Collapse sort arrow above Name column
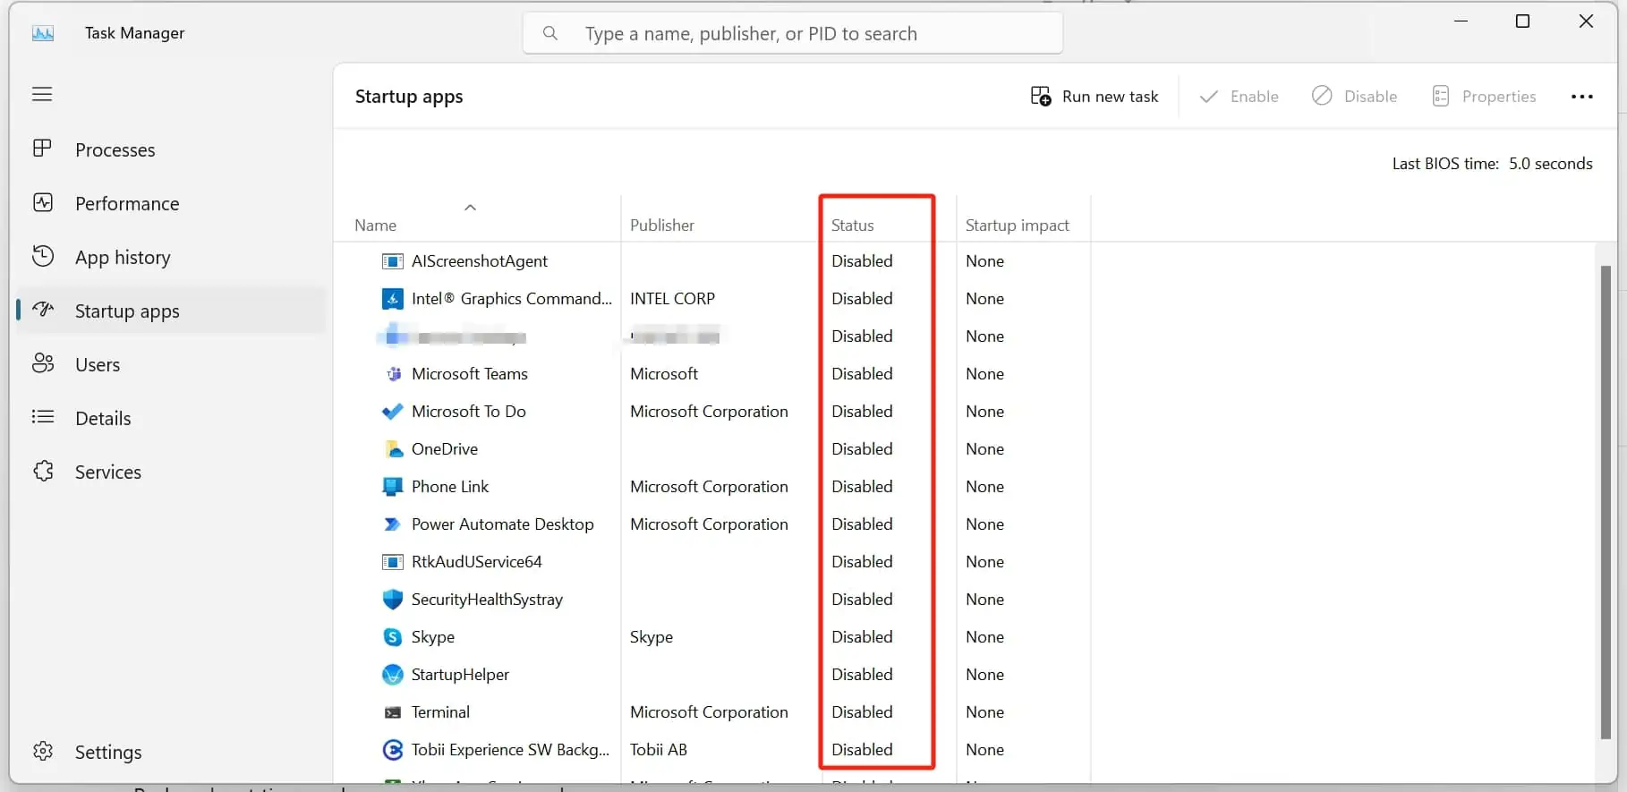Screen dimensions: 1627x792 point(470,208)
